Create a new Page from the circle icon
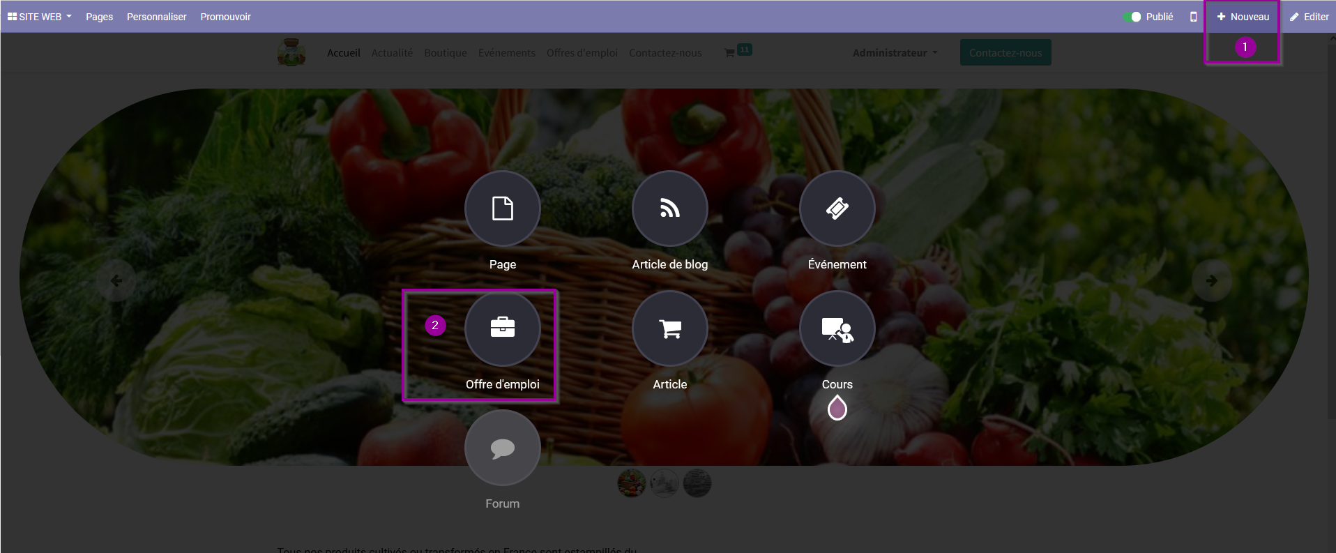The width and height of the screenshot is (1336, 553). pyautogui.click(x=502, y=209)
